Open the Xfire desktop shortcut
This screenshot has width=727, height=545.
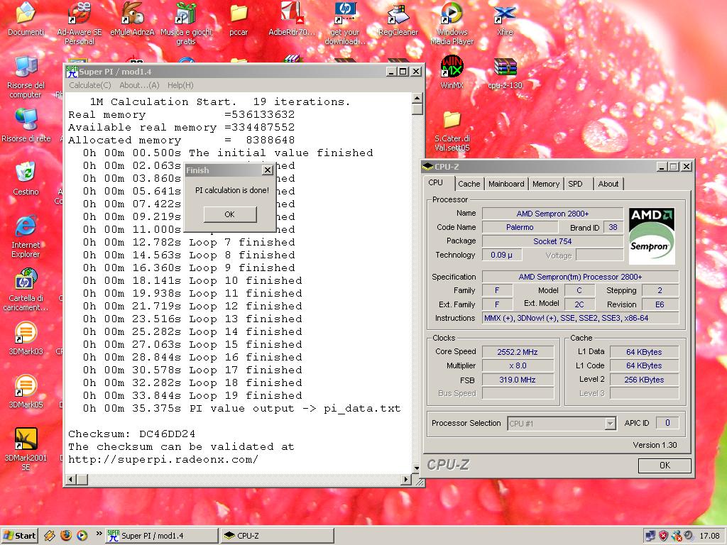[505, 14]
